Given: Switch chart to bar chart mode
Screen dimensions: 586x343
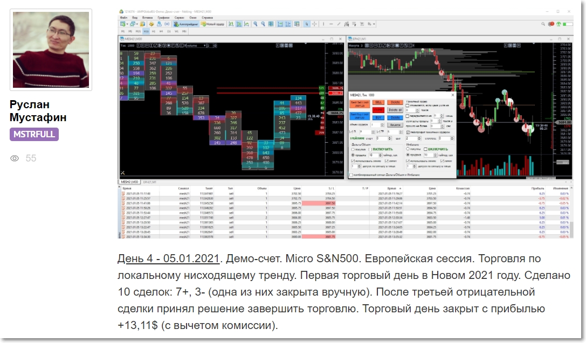Looking at the screenshot, I should pos(231,24).
